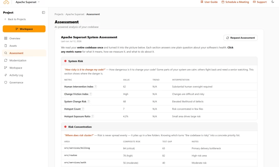The width and height of the screenshot is (279, 167).
Task: Open Assets in the sidebar
Action: pyautogui.click(x=24, y=46)
